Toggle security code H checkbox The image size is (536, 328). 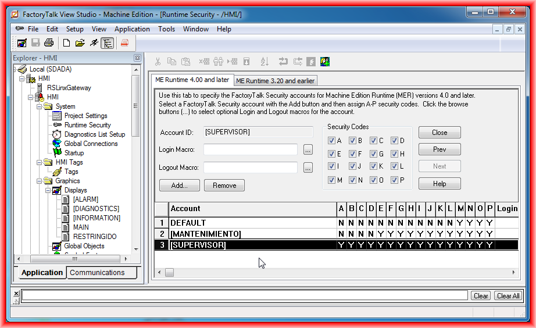click(x=394, y=154)
